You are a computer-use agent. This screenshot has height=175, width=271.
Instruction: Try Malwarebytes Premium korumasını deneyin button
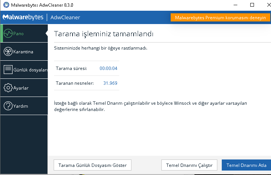pos(220,18)
